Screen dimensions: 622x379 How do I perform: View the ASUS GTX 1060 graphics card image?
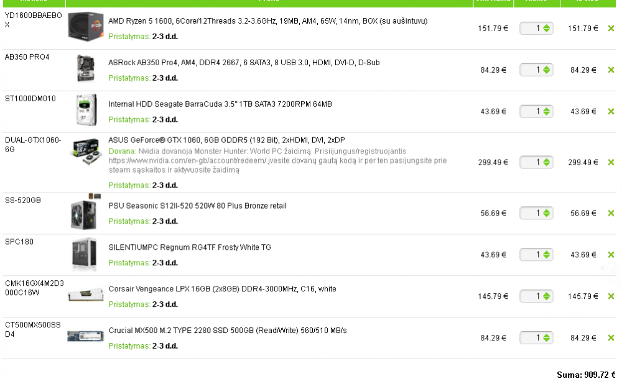click(x=86, y=150)
